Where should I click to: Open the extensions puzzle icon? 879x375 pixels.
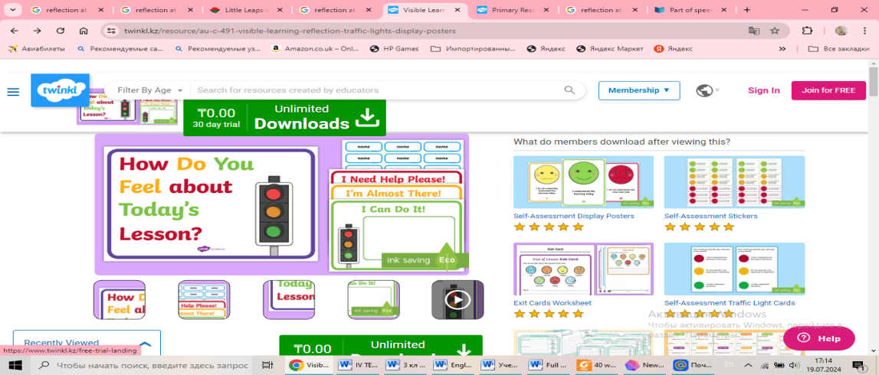(807, 31)
